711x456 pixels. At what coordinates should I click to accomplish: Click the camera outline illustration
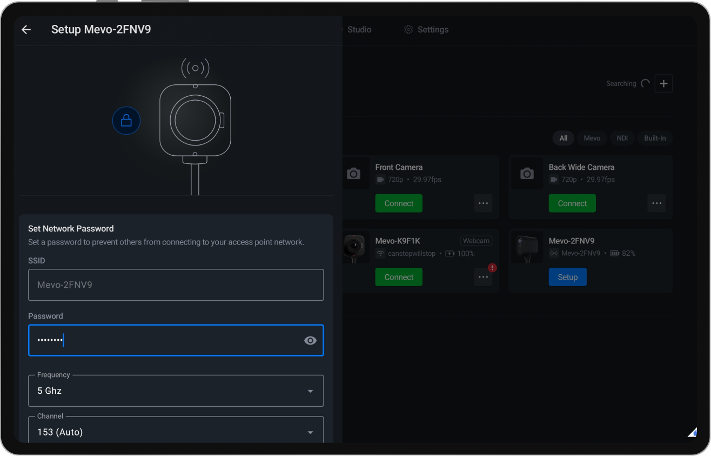(195, 128)
